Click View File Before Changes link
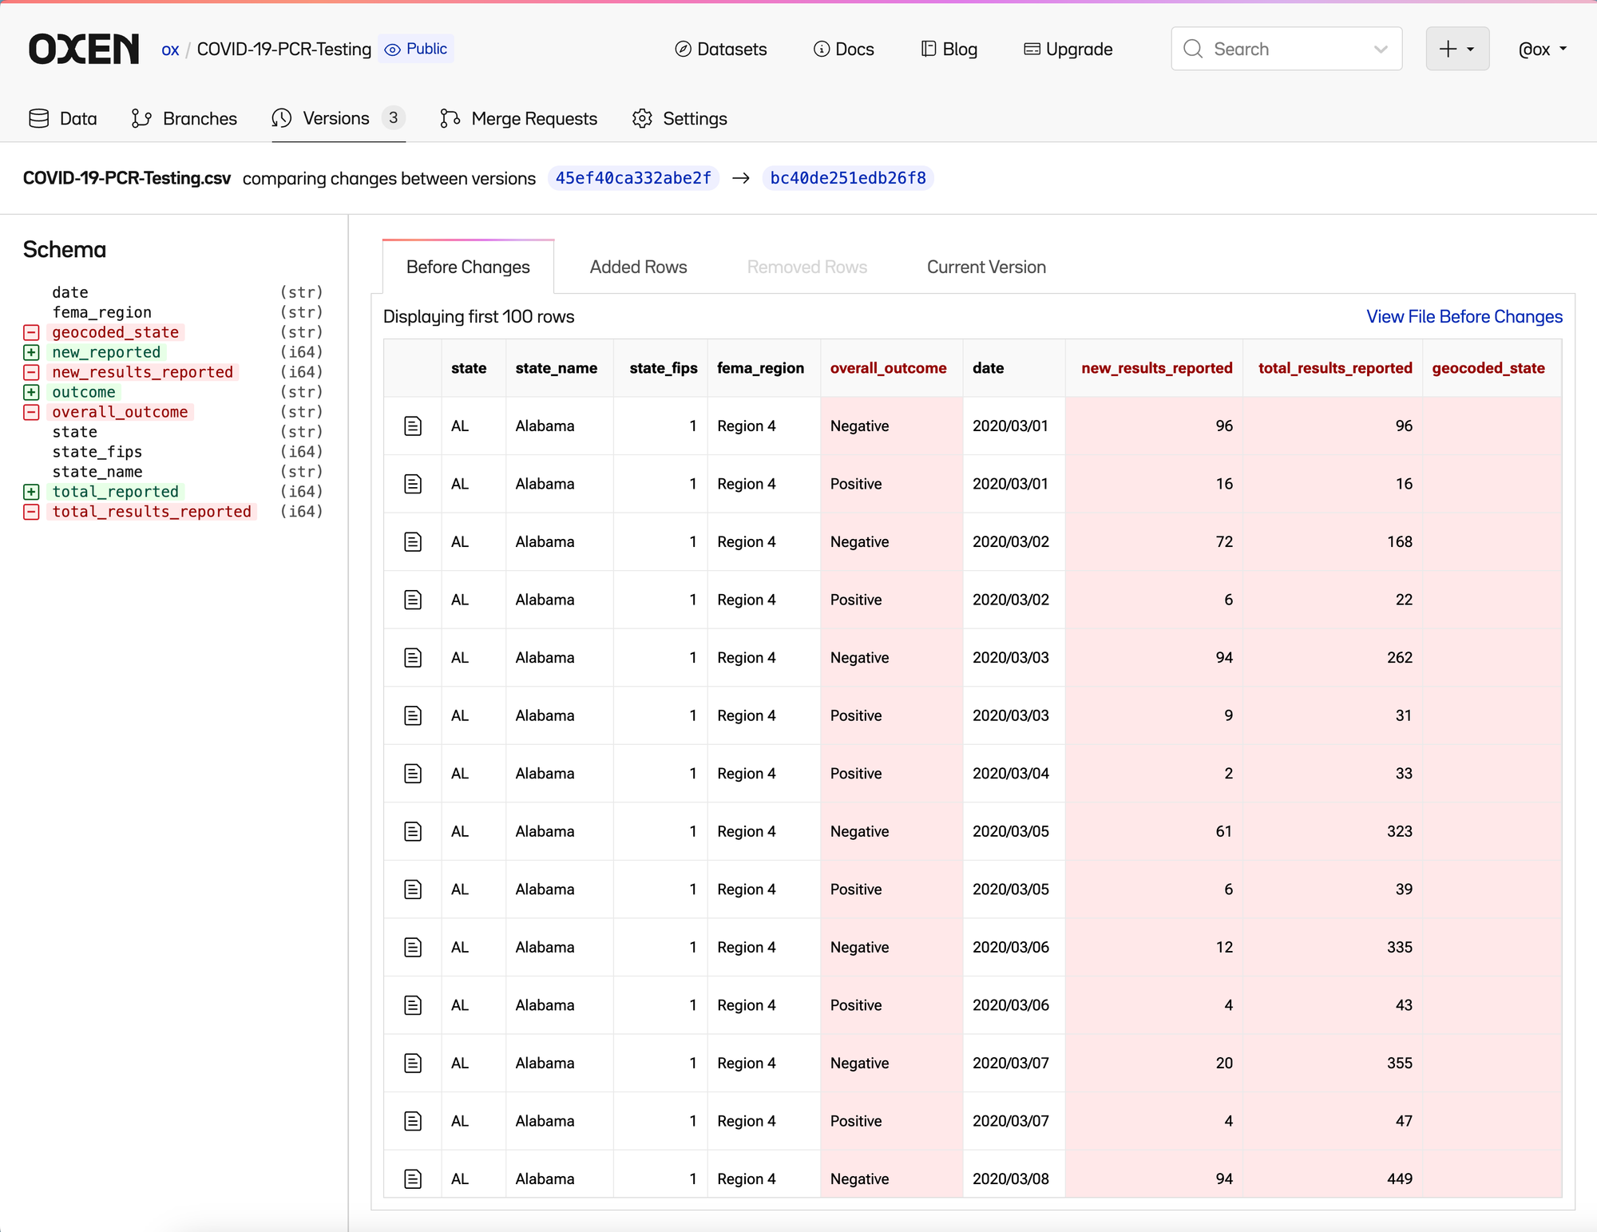Viewport: 1597px width, 1232px height. pos(1464,316)
